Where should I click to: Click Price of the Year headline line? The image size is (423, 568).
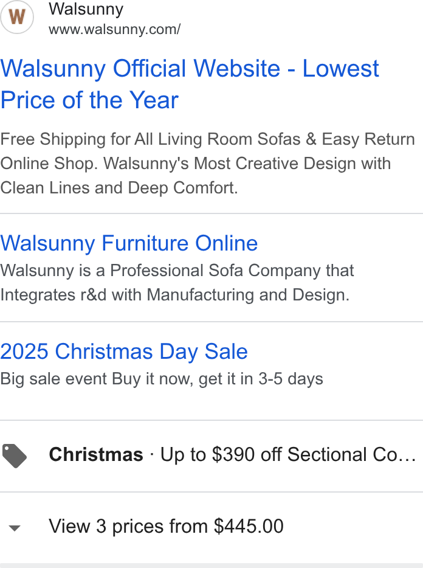coord(89,100)
